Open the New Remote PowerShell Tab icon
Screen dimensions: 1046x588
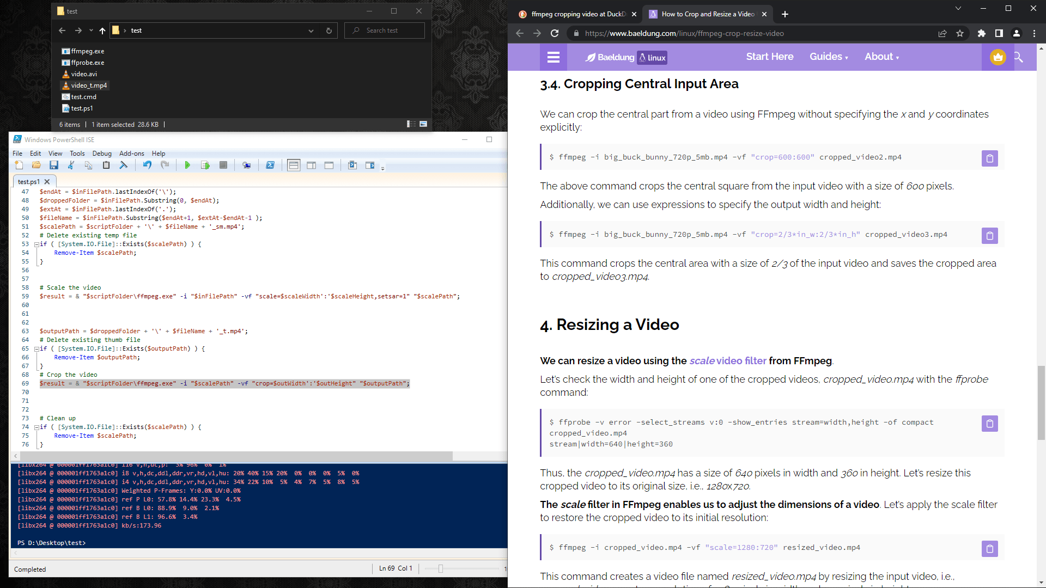247,166
